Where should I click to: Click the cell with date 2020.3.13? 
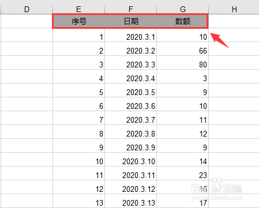(x=131, y=201)
